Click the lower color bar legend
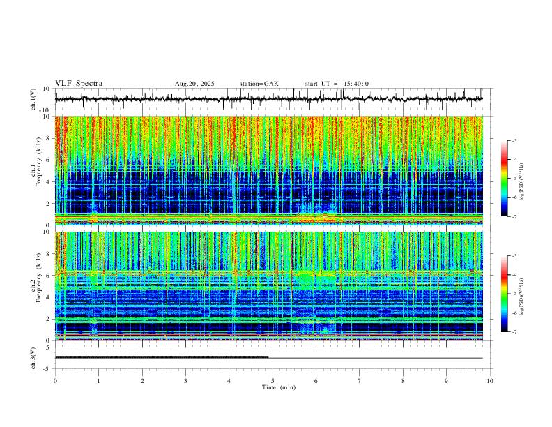This screenshot has width=552, height=427. point(505,294)
